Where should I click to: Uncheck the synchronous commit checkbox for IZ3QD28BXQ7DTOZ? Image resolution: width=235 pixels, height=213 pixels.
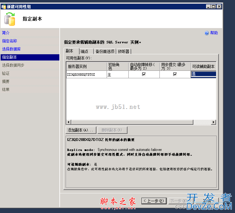click(x=175, y=74)
